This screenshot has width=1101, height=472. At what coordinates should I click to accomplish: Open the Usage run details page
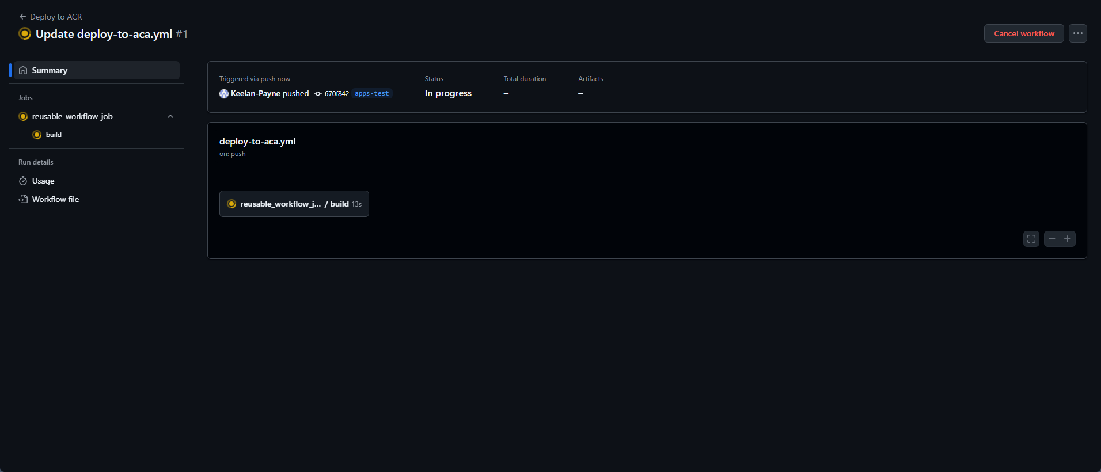43,181
